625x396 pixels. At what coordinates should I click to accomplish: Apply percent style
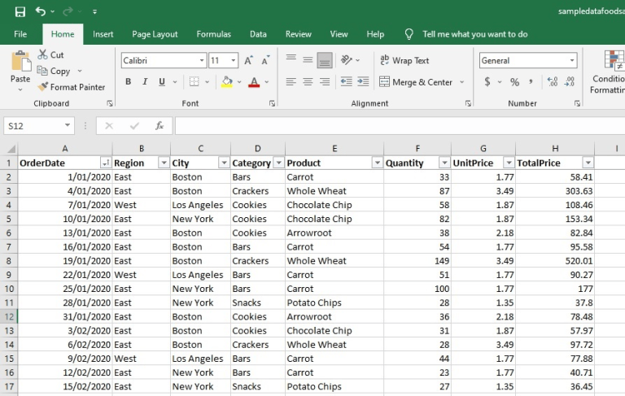(514, 82)
